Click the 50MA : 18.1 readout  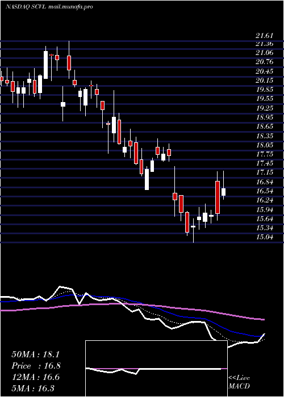point(35,354)
